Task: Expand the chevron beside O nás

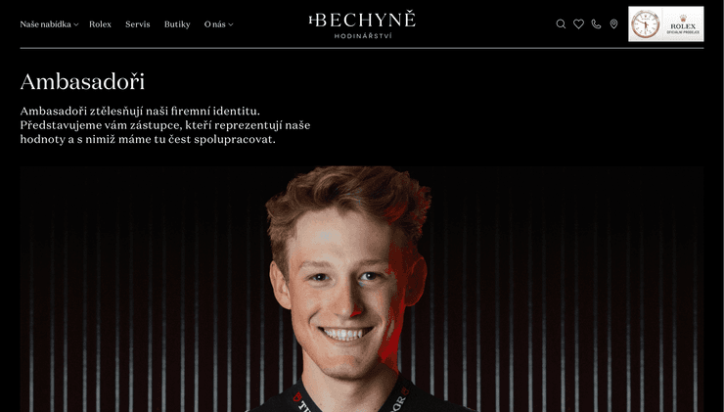Action: pyautogui.click(x=231, y=24)
